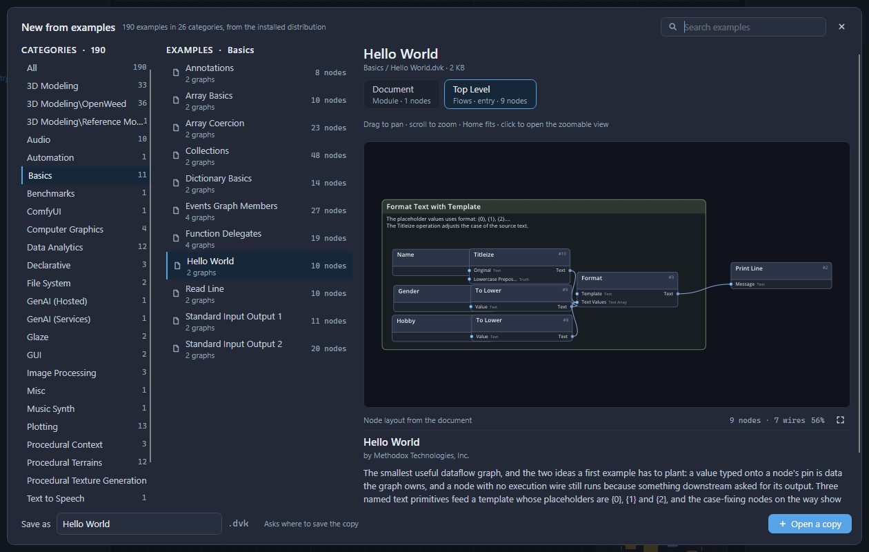Show All categories
The image size is (869, 552).
click(86, 68)
